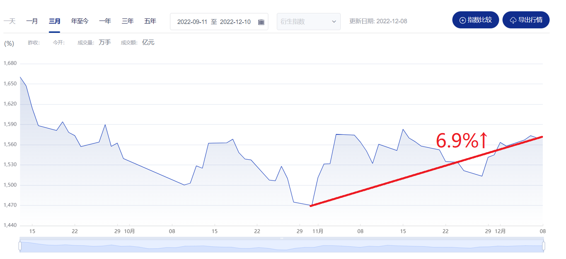Edit end date 2022-12-10
Image resolution: width=566 pixels, height=259 pixels.
click(235, 22)
